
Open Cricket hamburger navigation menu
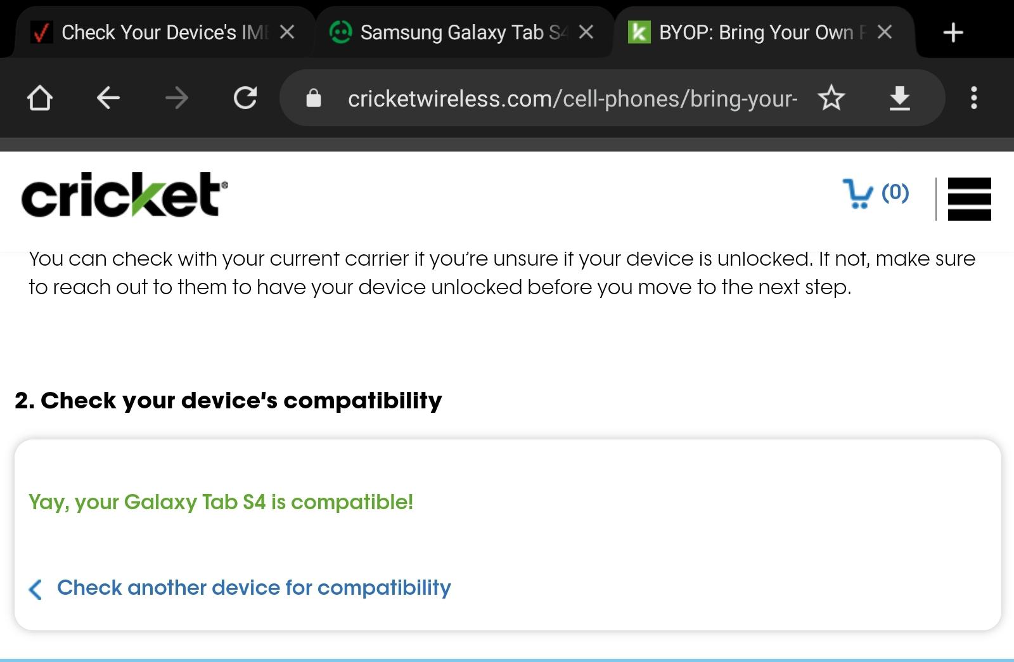pos(969,198)
